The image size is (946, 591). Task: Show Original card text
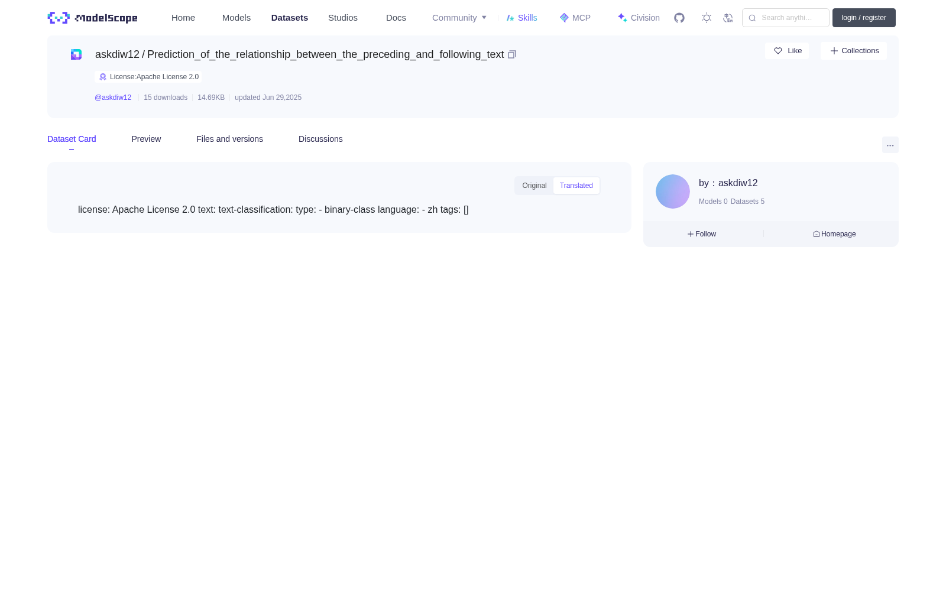[534, 186]
